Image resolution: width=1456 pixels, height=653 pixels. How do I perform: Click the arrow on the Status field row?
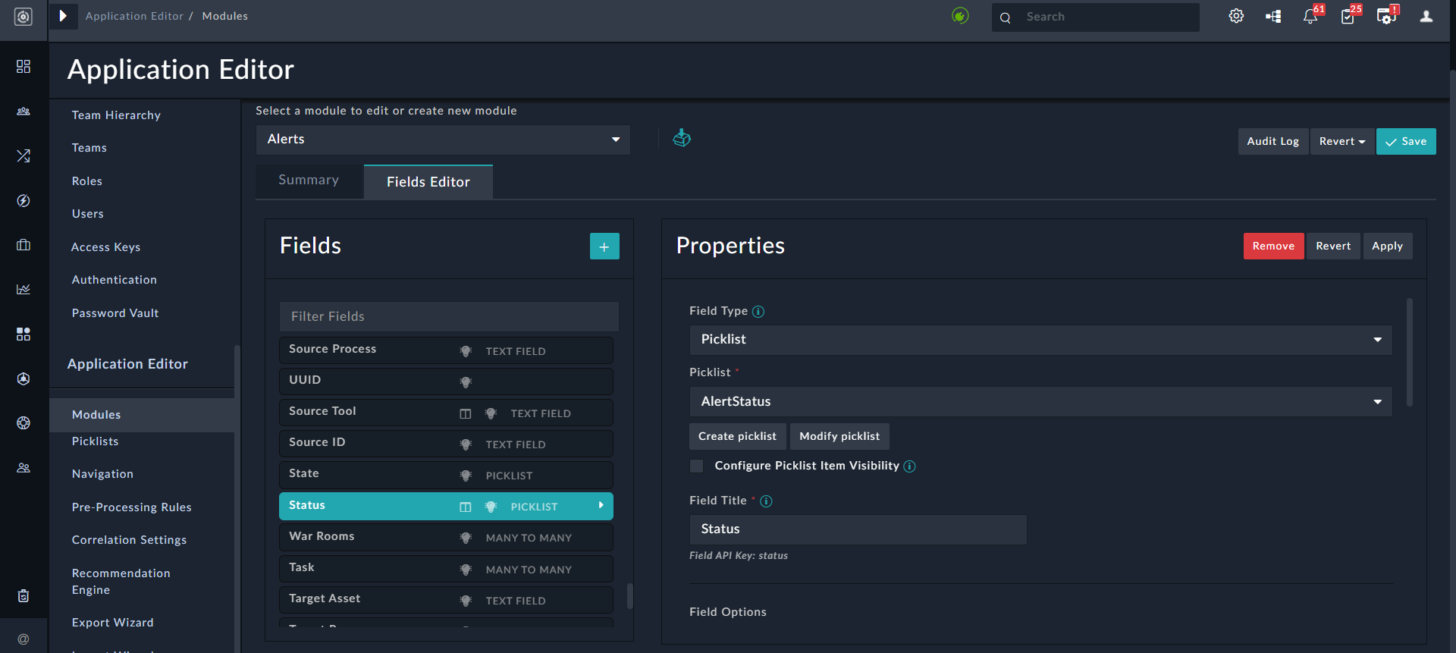pyautogui.click(x=601, y=505)
